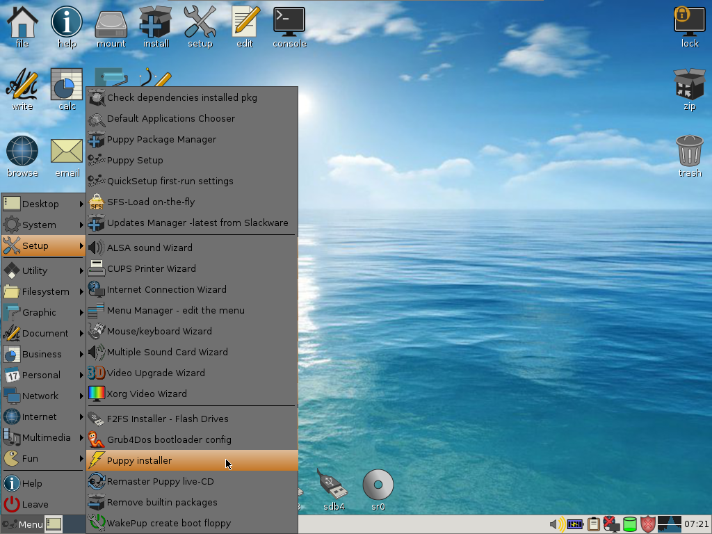
Task: Expand the Graphic submenu
Action: coord(43,312)
